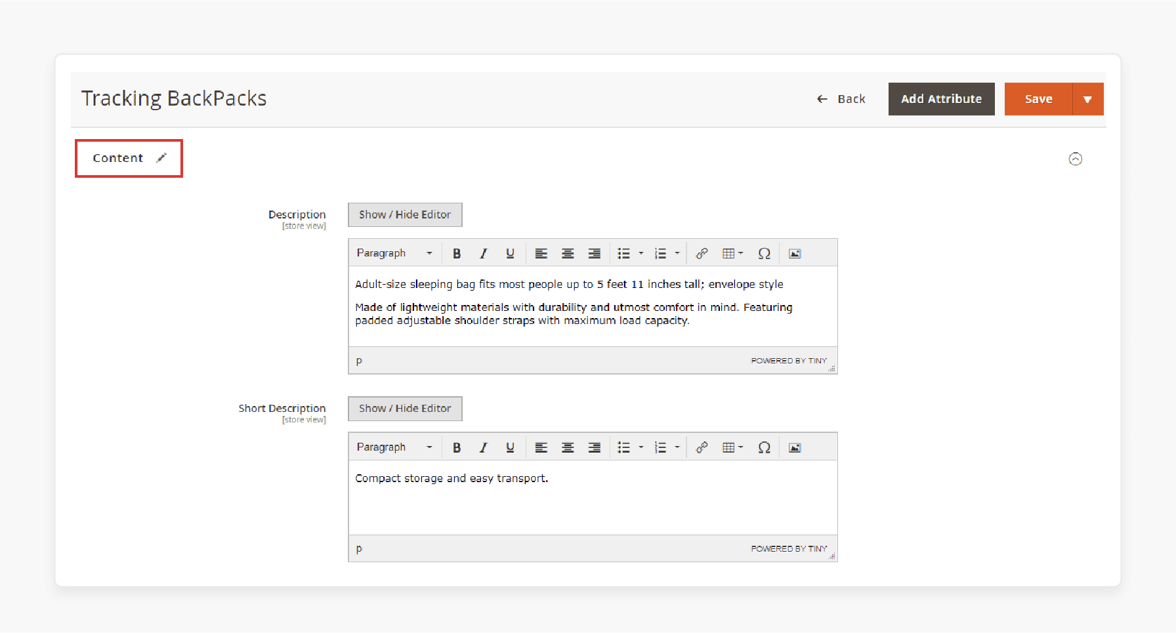Insert numbered list in Short Description editor

[661, 447]
